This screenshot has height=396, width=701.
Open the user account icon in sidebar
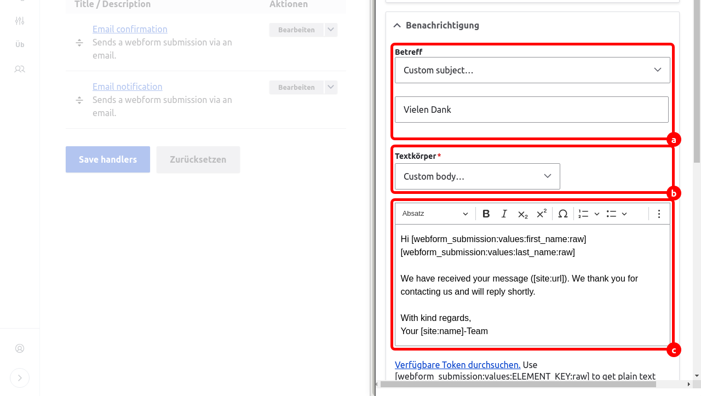tap(20, 348)
